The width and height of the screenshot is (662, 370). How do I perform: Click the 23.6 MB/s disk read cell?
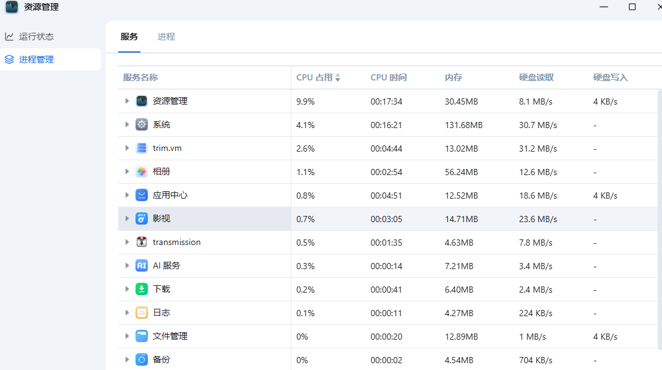(538, 219)
